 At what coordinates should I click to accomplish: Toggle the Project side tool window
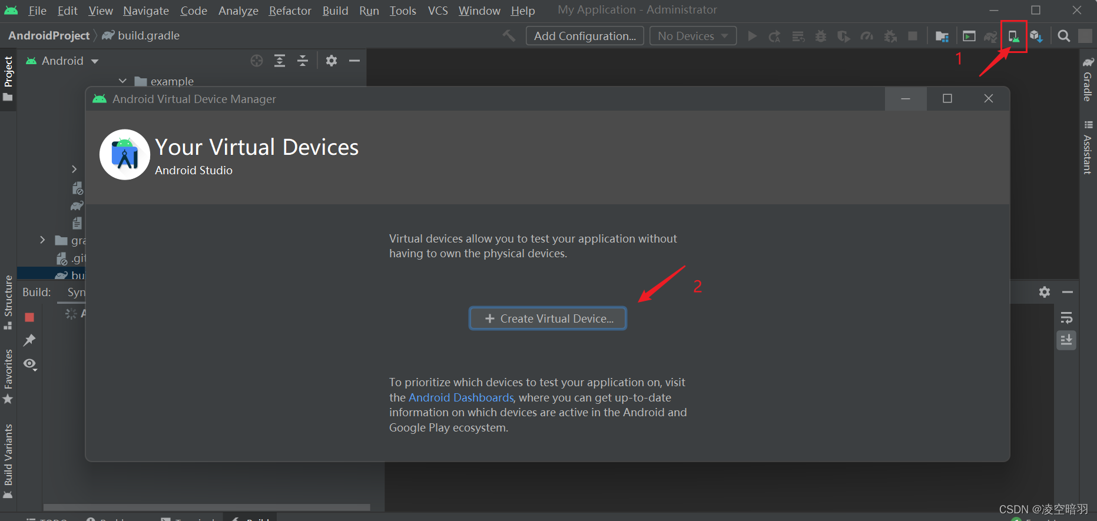click(x=8, y=78)
